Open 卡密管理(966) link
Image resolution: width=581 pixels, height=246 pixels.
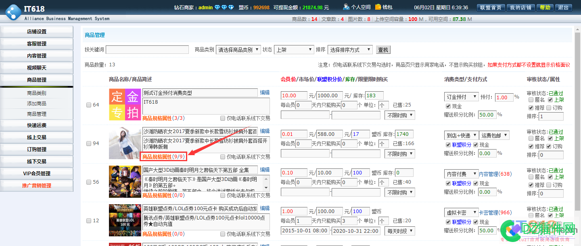[x=495, y=213]
